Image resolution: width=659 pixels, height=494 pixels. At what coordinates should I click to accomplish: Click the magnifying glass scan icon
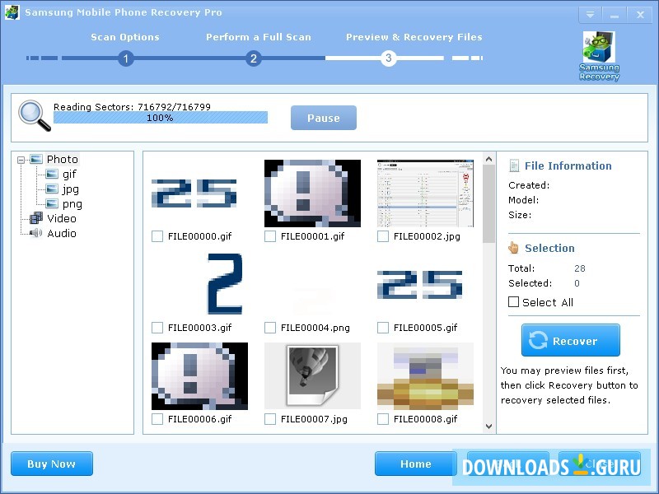(x=35, y=115)
